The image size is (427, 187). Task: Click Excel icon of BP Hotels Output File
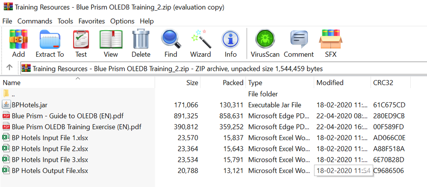[6, 170]
